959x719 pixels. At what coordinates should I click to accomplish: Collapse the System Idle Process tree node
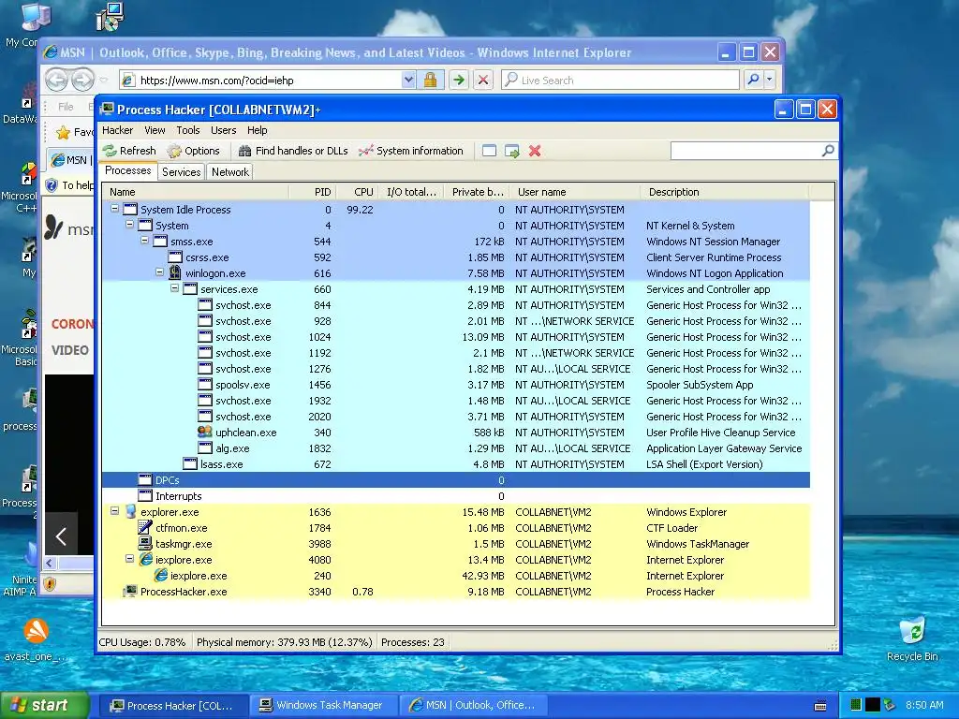(x=114, y=209)
